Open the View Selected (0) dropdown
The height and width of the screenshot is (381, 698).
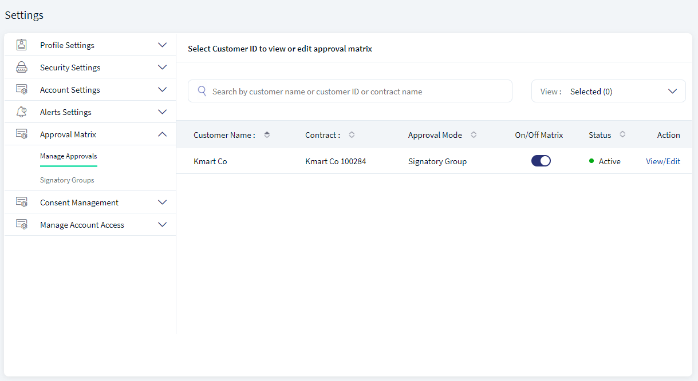coord(609,91)
